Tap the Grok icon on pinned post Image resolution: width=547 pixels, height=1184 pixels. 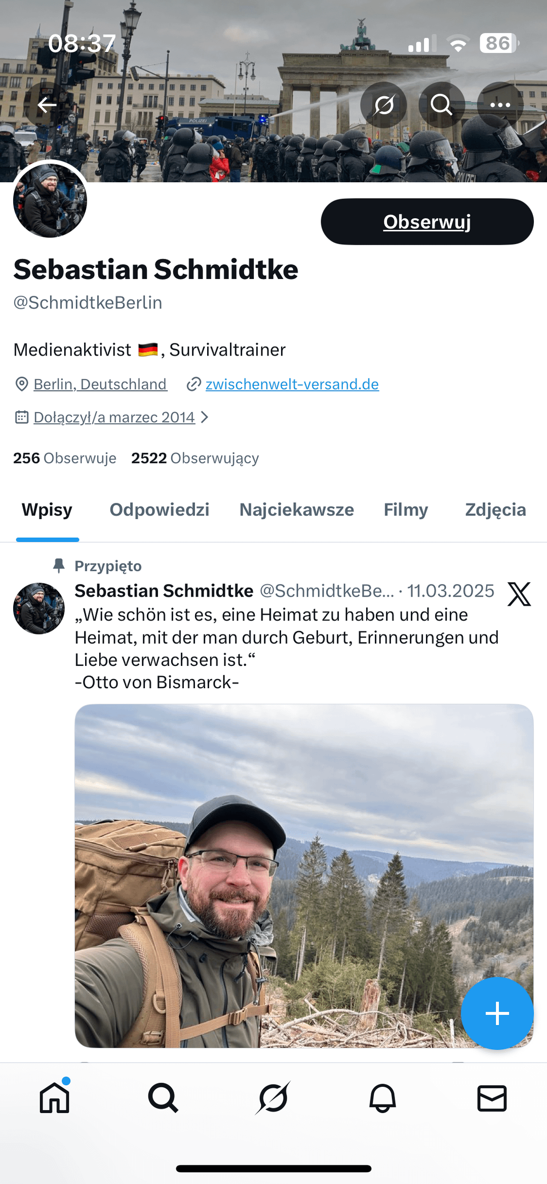pos(519,594)
